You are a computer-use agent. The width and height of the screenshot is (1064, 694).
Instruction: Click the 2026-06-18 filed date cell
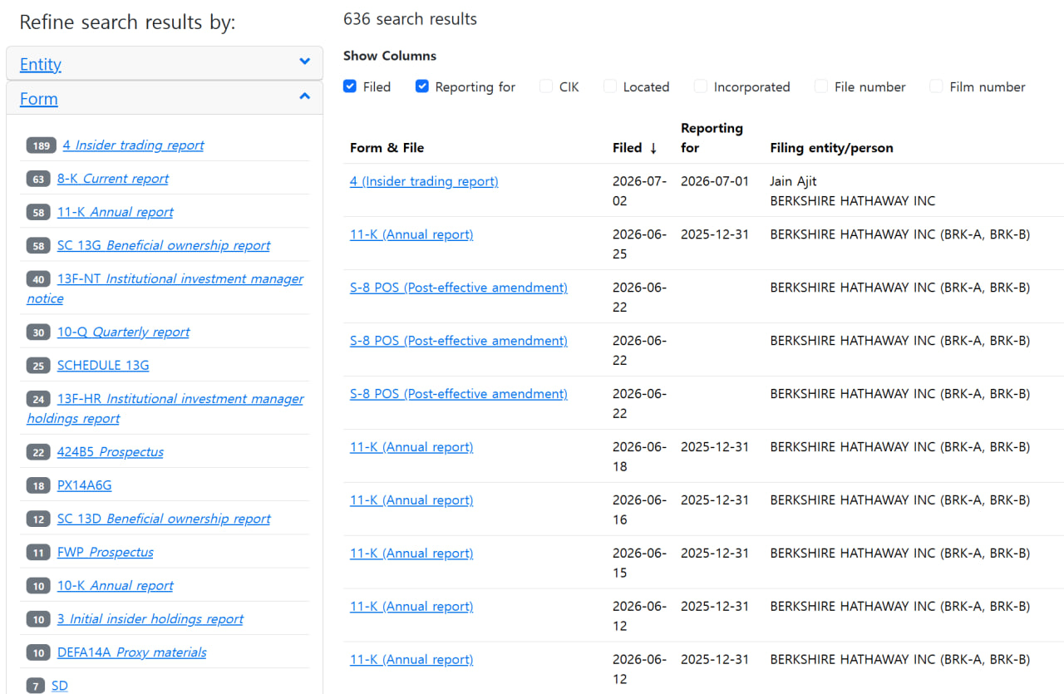click(639, 457)
